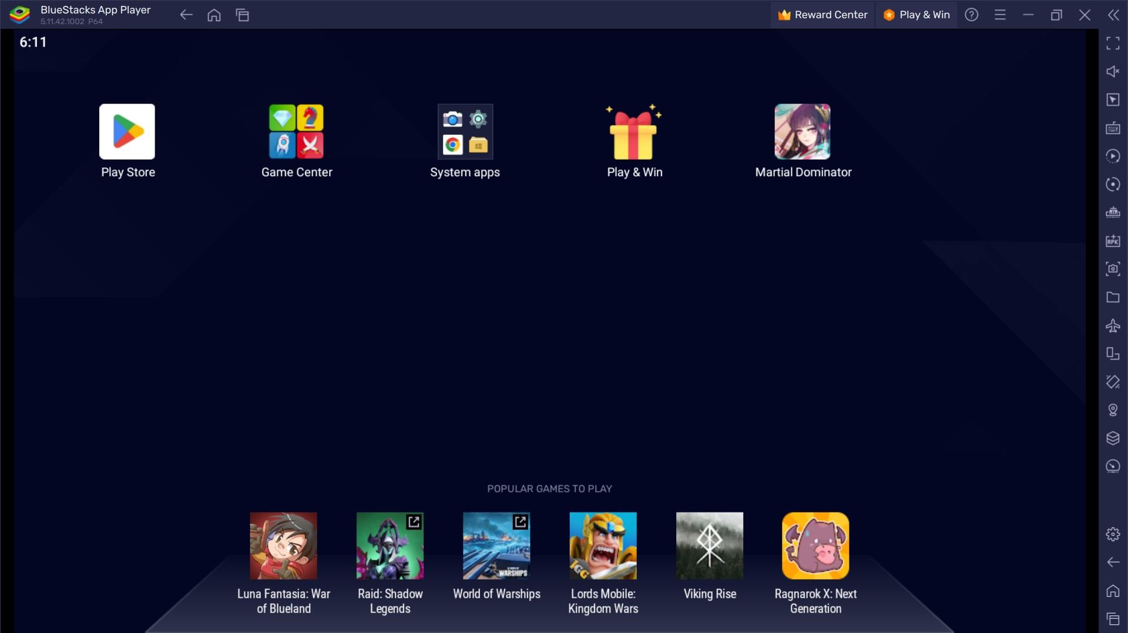
Task: Open the Play Store app
Action: (x=127, y=132)
